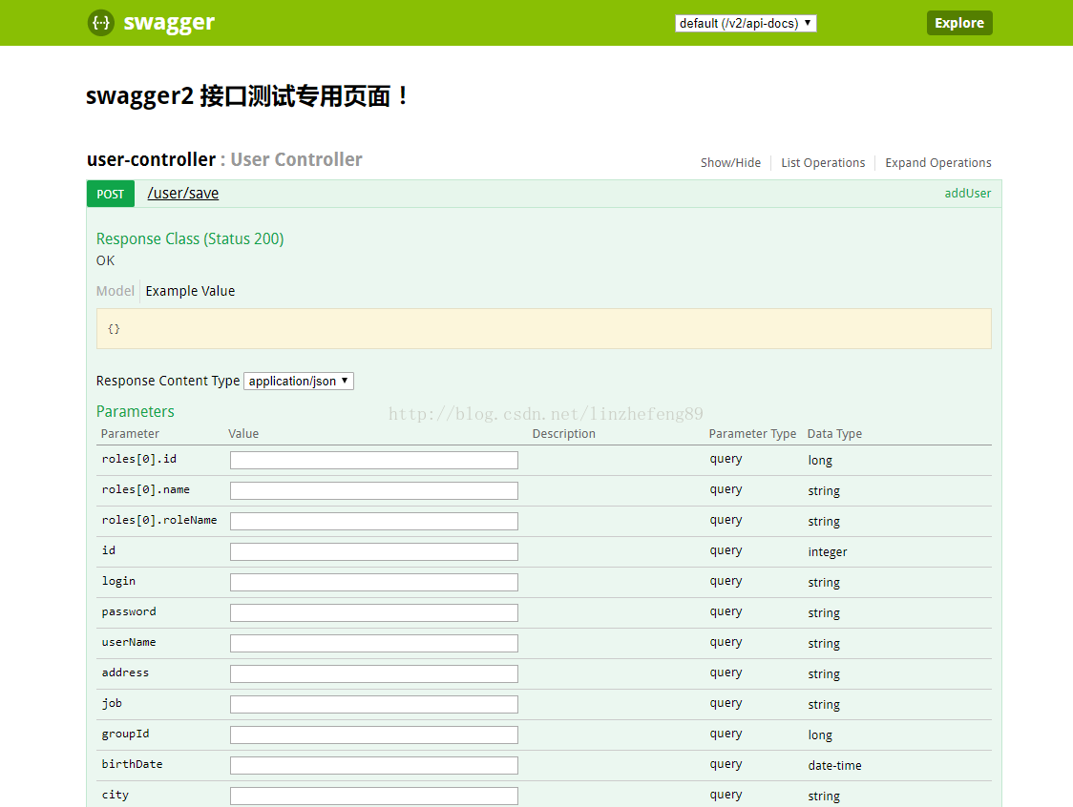Focus the roles[0].name value field
This screenshot has width=1073, height=807.
point(373,491)
